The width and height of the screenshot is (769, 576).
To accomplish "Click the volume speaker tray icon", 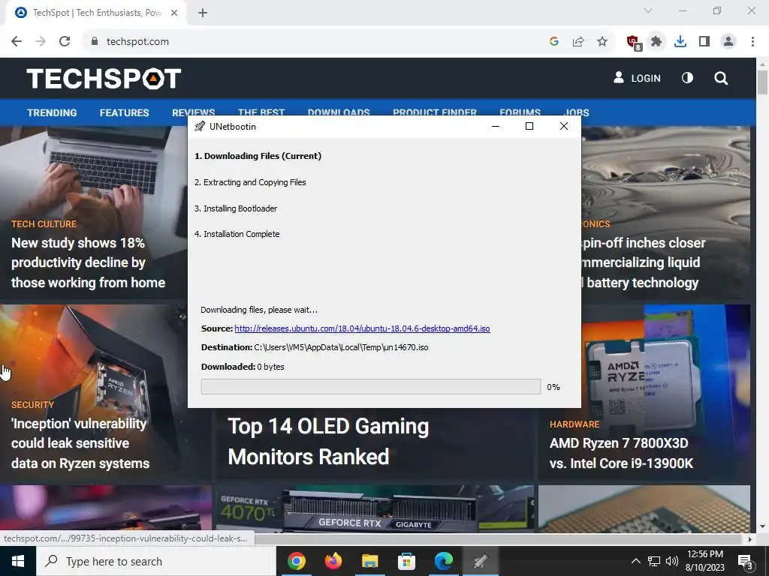I will [672, 561].
